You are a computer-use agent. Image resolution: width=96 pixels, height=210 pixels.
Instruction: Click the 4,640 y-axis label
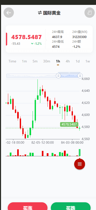(85, 91)
